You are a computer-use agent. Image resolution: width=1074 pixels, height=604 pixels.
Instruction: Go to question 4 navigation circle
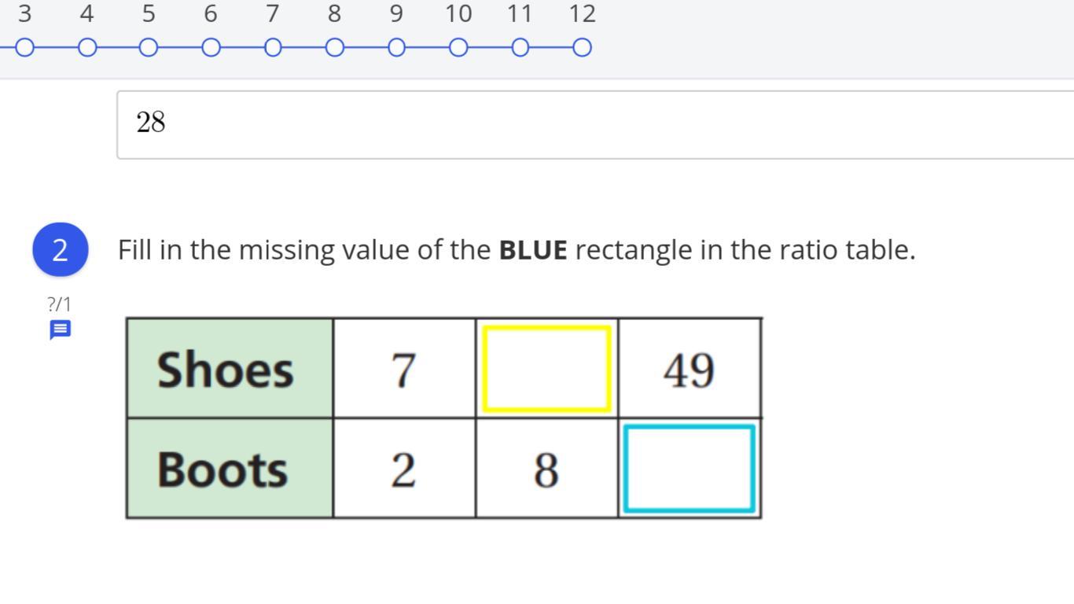pos(87,48)
